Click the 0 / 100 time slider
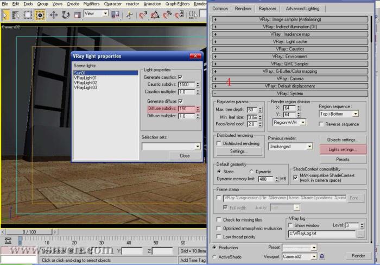Viewport: 380px width, 265px height. (30, 232)
